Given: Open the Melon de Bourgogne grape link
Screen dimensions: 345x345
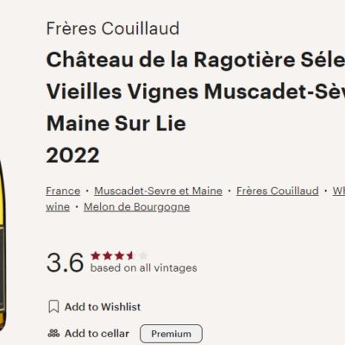Looking at the screenshot, I should coord(137,207).
